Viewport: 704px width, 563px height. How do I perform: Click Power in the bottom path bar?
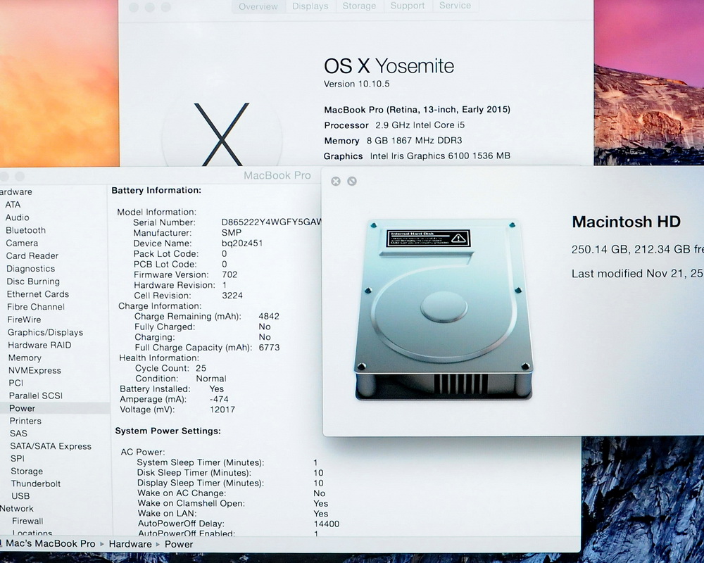[x=179, y=544]
